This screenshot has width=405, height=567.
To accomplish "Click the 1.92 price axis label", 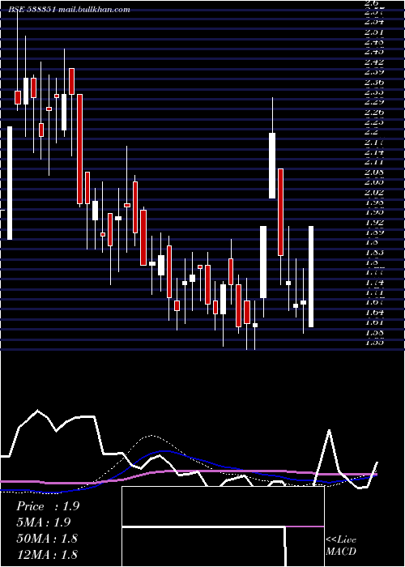I will 373,223.
